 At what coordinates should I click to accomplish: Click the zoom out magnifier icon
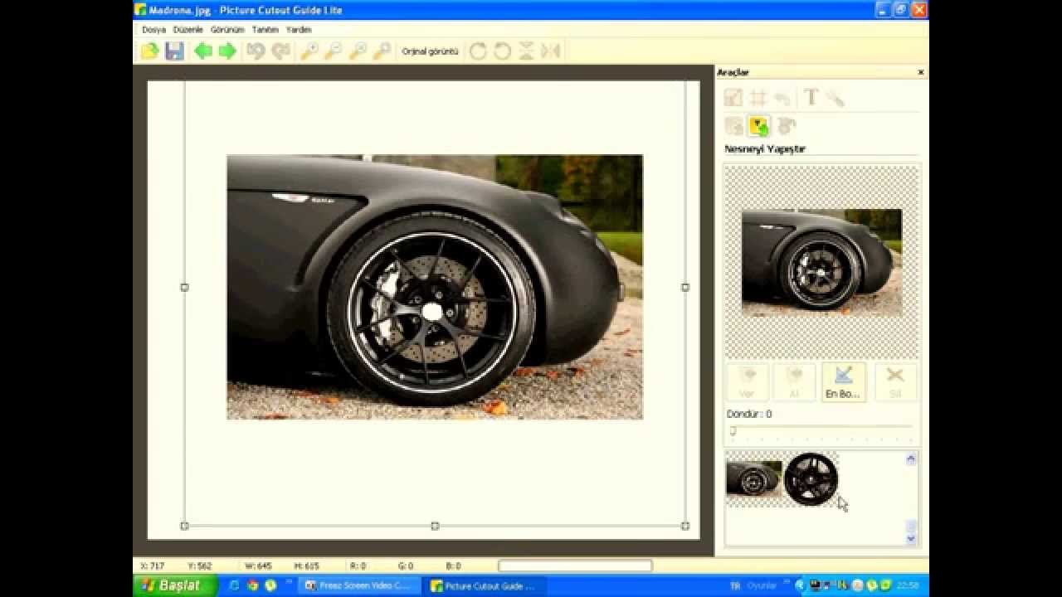click(x=333, y=51)
